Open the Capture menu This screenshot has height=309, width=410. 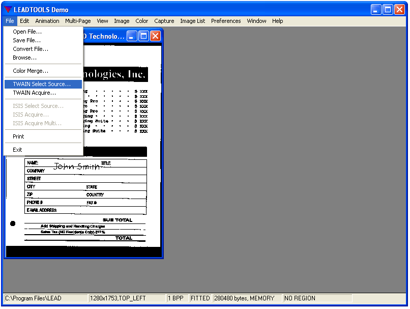coord(164,21)
